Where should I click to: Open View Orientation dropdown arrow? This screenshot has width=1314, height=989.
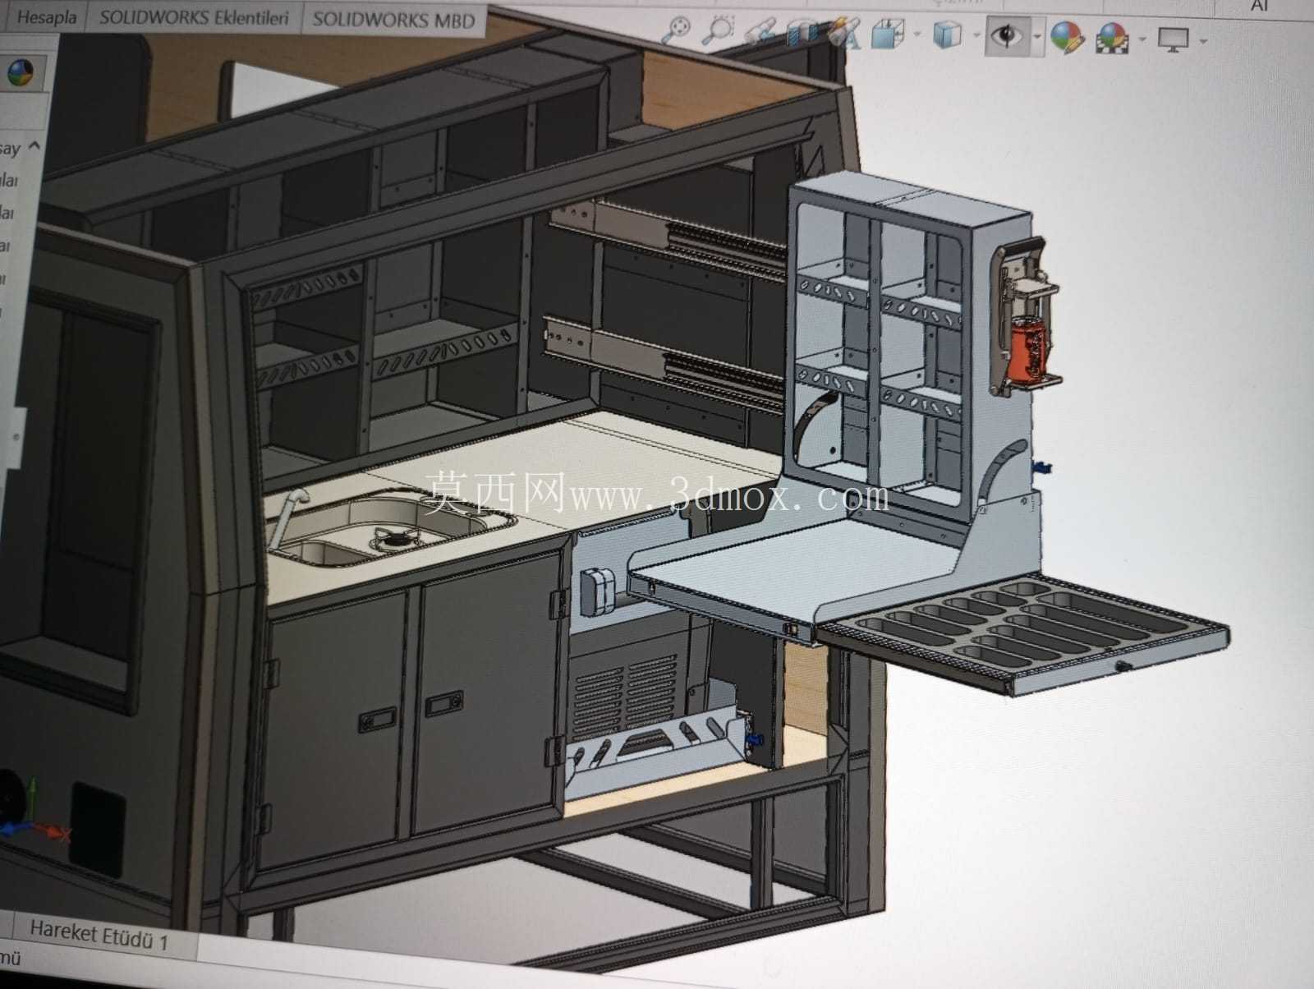pyautogui.click(x=917, y=35)
